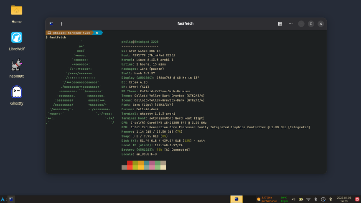Image resolution: width=361 pixels, height=203 pixels.
Task: Open the three-dot main menu in Ghostty
Action: pyautogui.click(x=291, y=24)
